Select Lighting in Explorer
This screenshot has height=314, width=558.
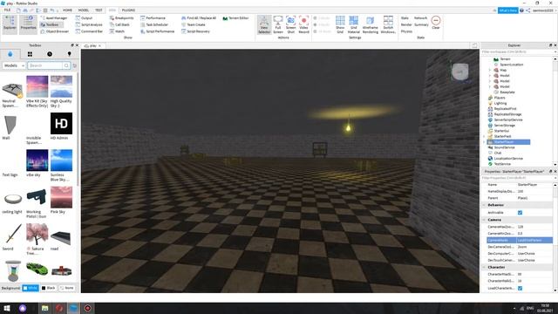[x=500, y=103]
